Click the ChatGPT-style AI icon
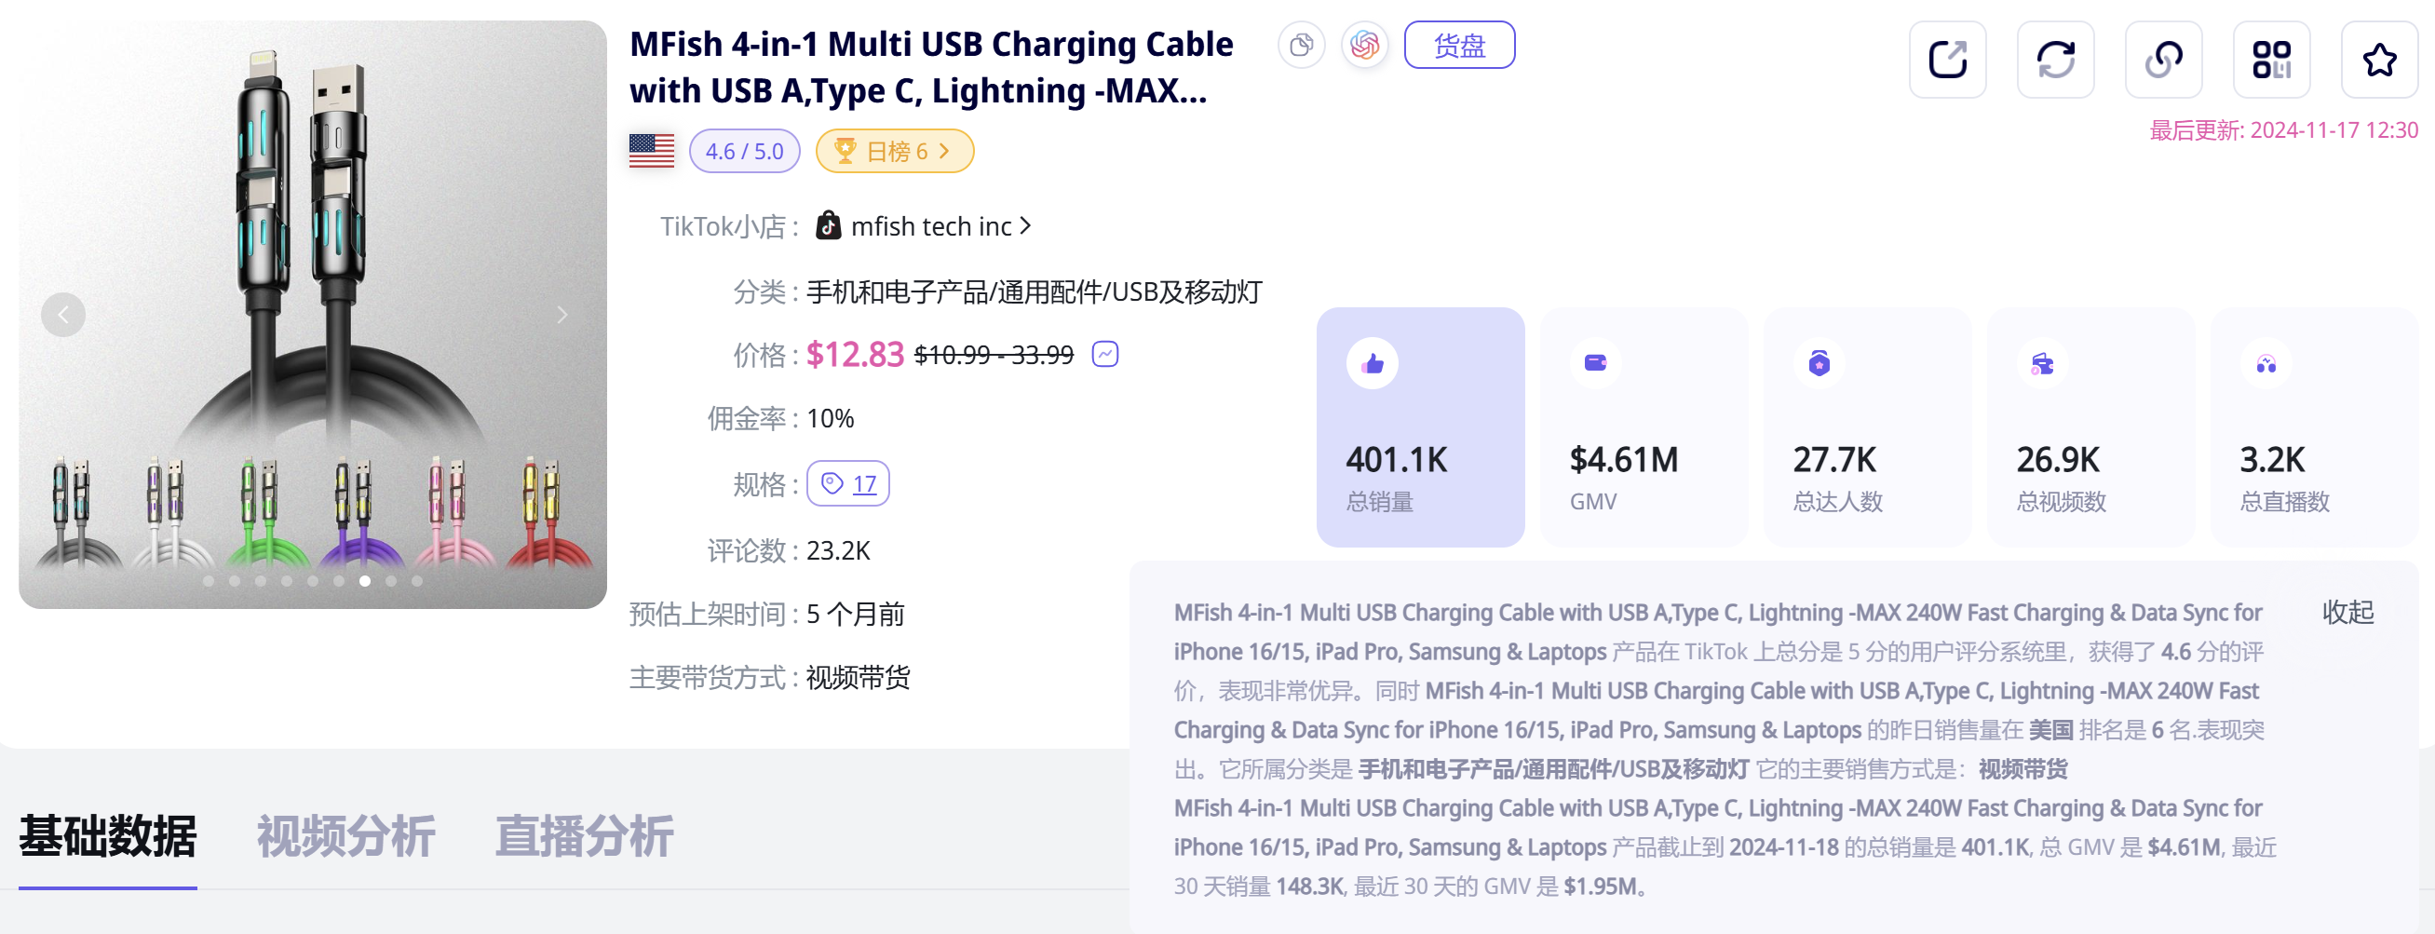 point(1364,45)
